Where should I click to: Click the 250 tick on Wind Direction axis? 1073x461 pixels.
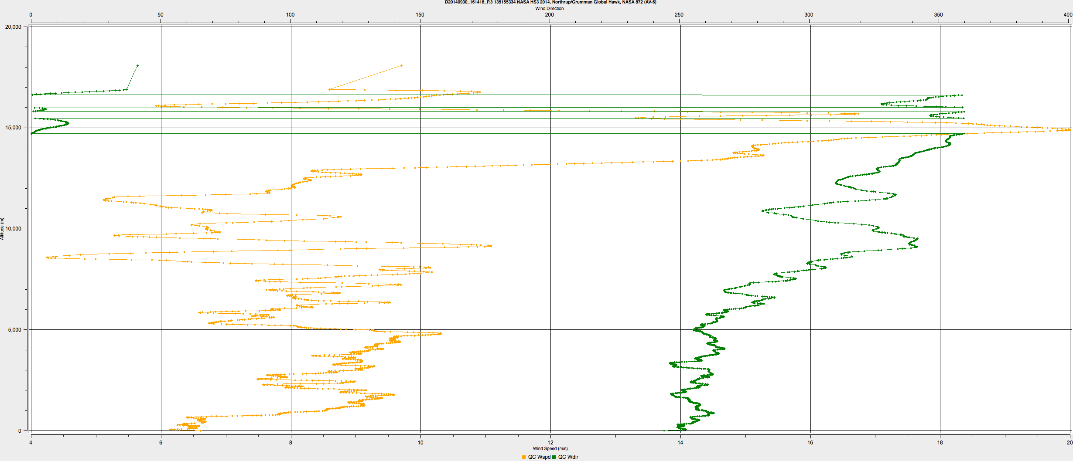click(x=679, y=15)
